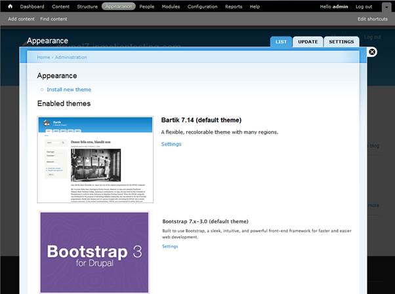Open the Content menu item
The height and width of the screenshot is (294, 395).
[60, 7]
